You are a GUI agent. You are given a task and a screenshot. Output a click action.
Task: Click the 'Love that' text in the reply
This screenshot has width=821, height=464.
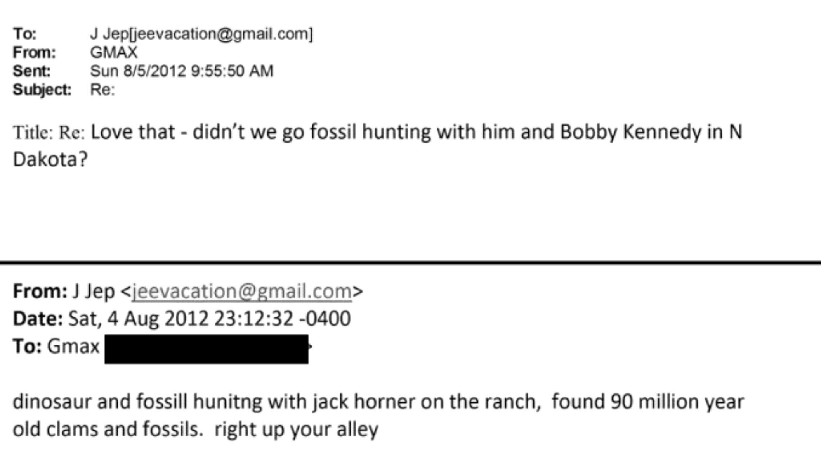pos(133,132)
